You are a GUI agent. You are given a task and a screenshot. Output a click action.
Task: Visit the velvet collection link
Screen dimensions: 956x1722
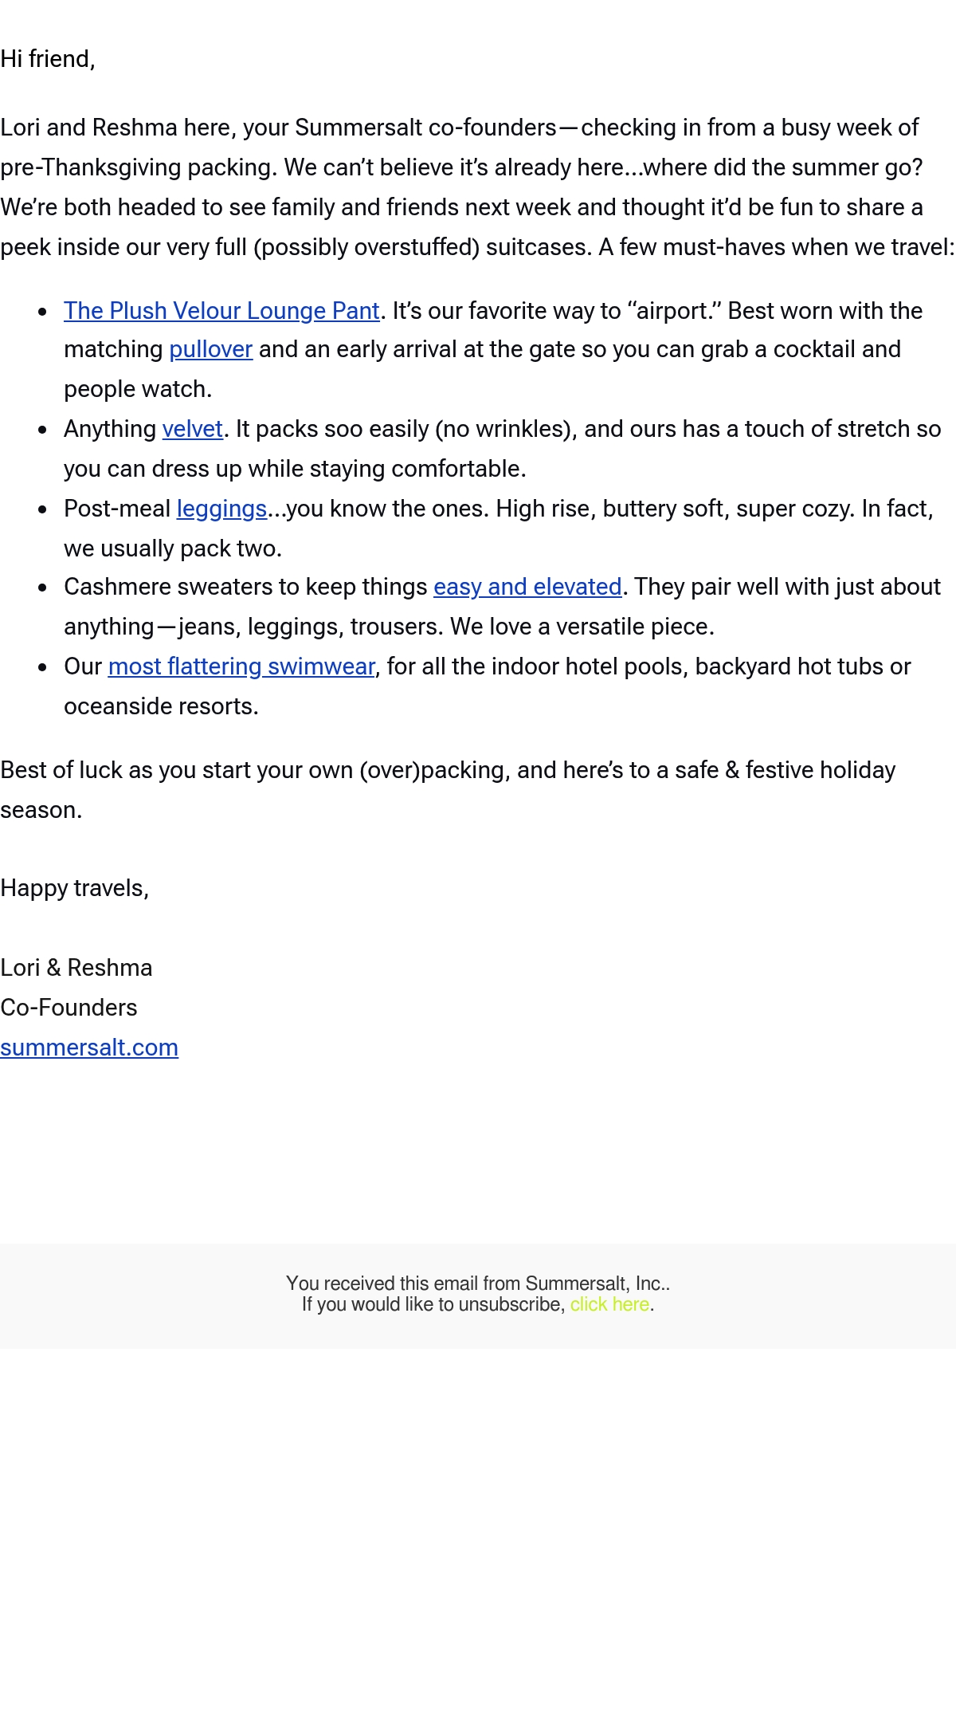193,429
